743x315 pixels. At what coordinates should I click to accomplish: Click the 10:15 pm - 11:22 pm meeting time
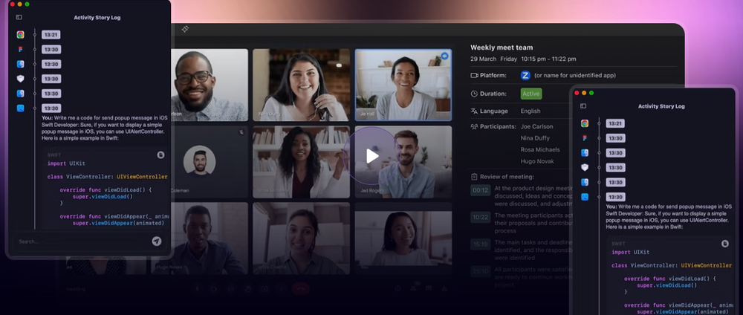coord(549,59)
